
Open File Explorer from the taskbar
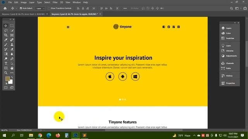click(31, 136)
